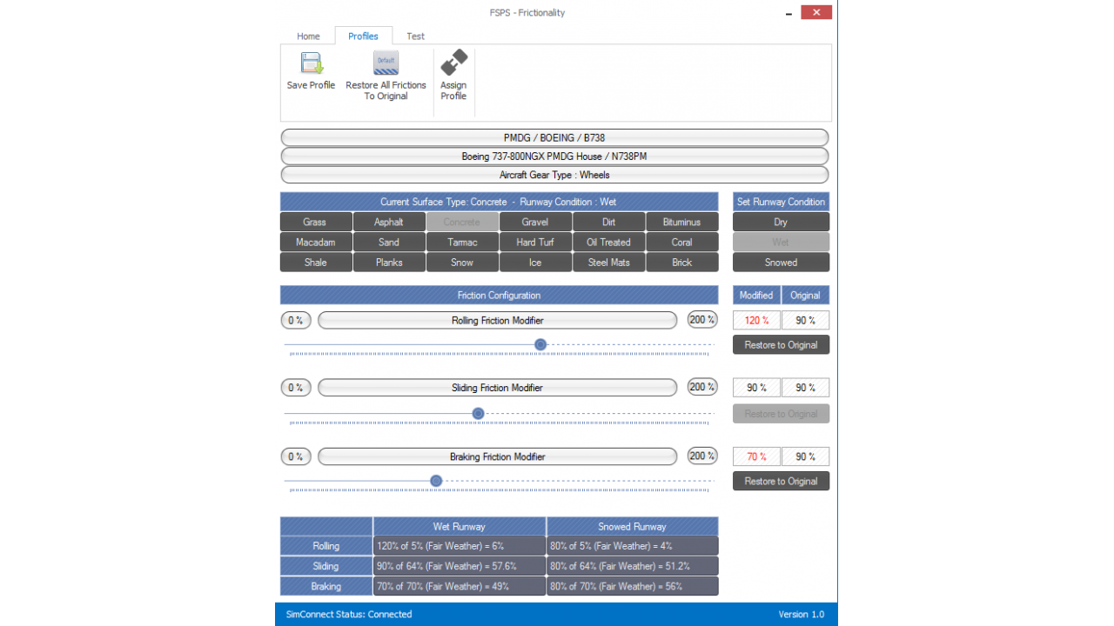Close the FSPS Frictionality window

point(816,12)
